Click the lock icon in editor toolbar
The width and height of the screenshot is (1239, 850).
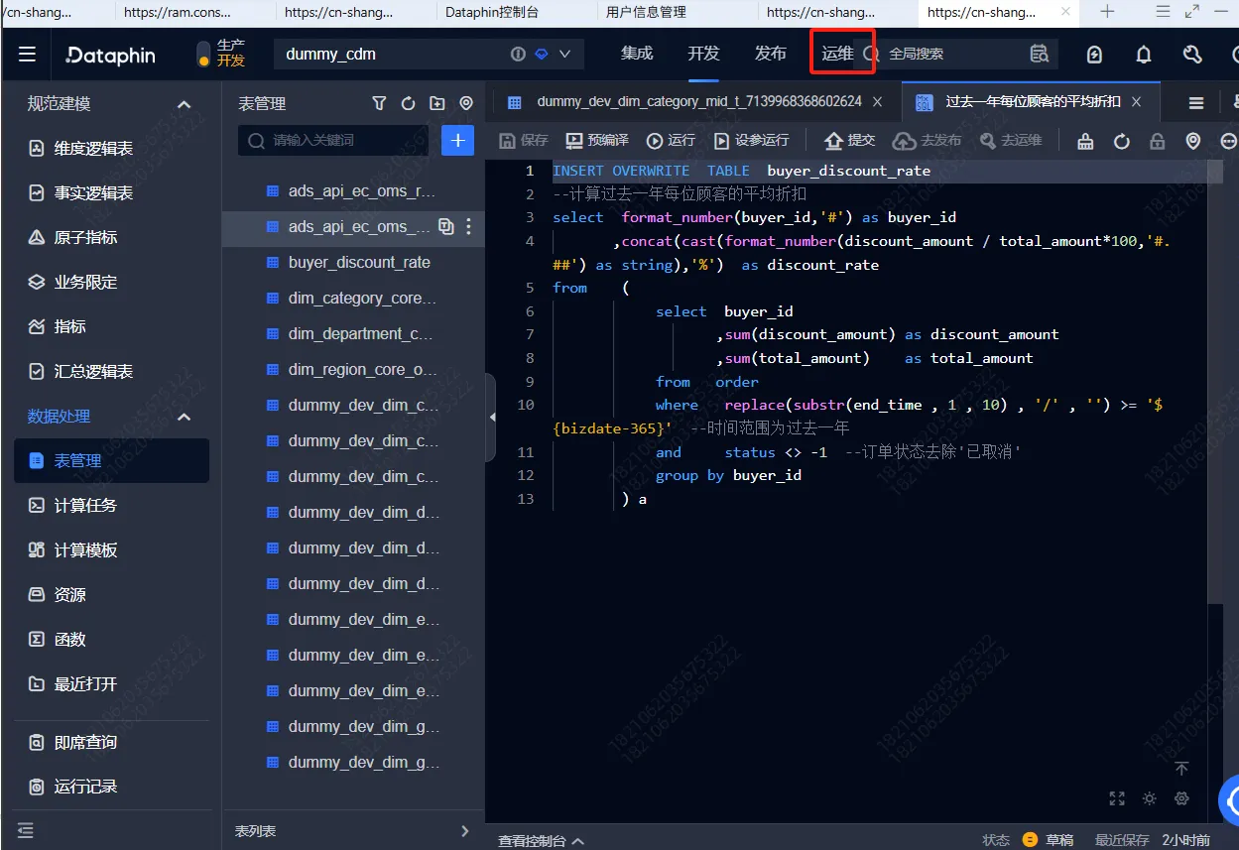pyautogui.click(x=1157, y=141)
